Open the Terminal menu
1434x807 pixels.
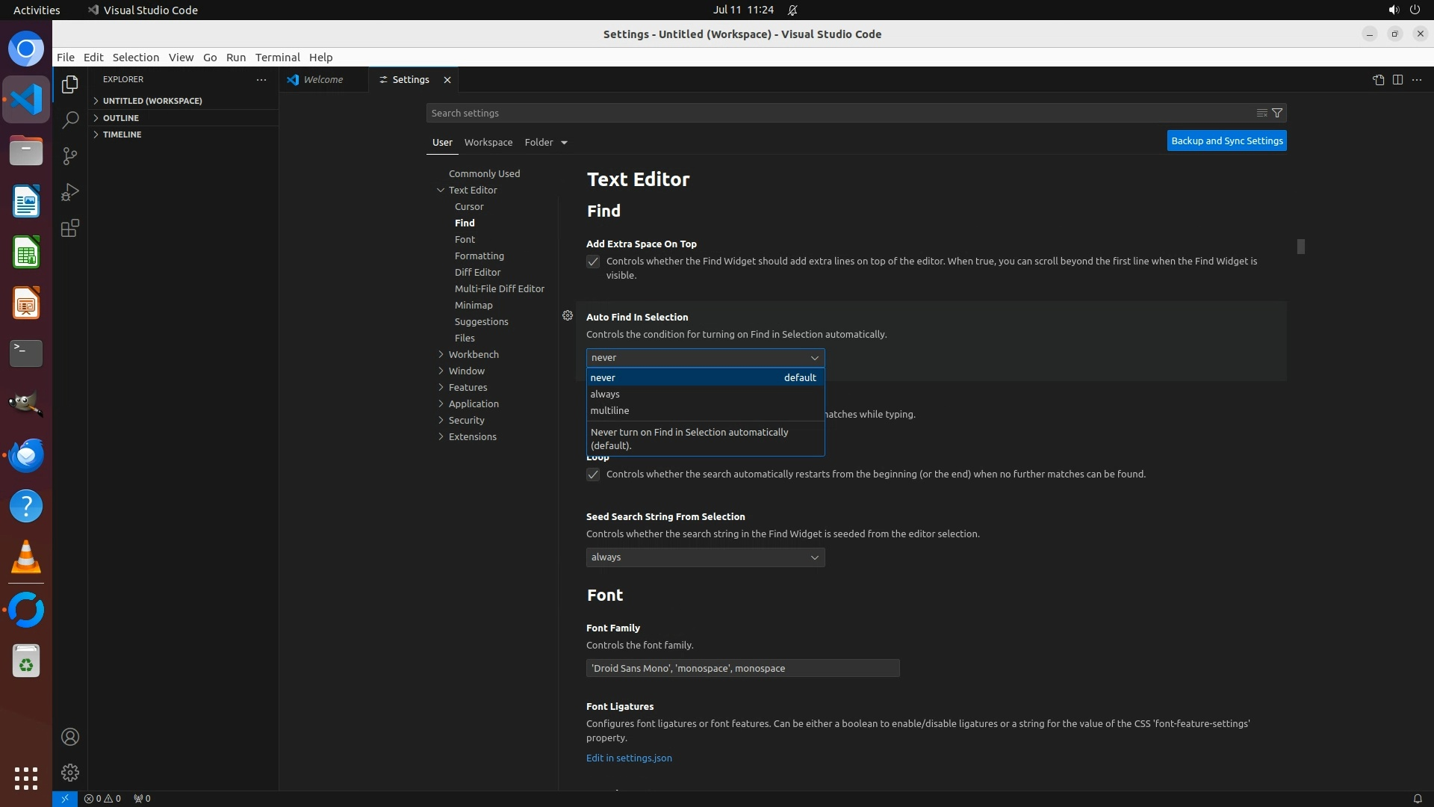[277, 58]
